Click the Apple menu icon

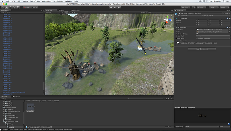point(2,1)
